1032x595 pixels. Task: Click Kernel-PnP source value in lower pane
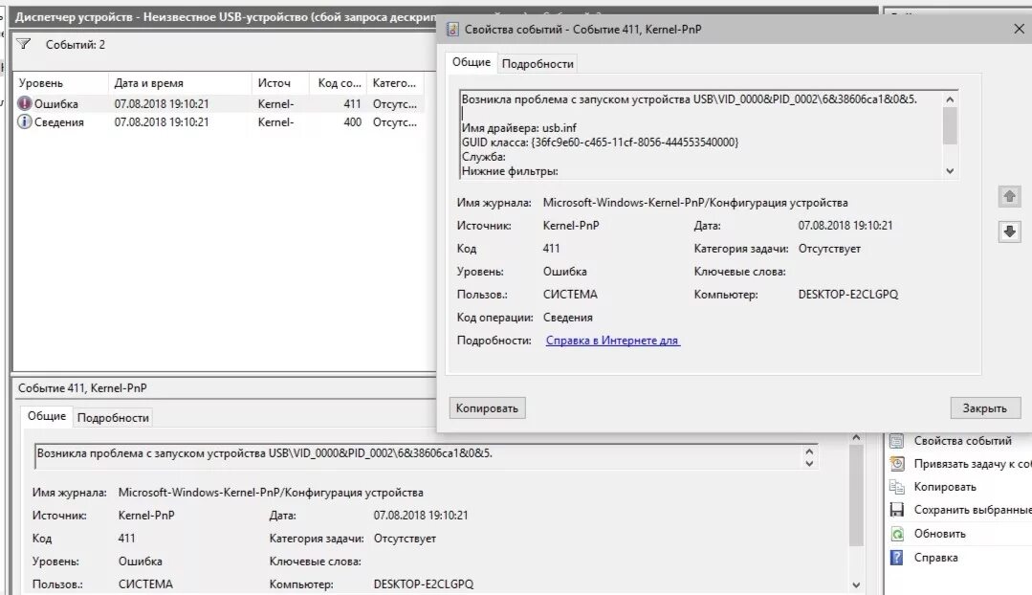point(146,516)
